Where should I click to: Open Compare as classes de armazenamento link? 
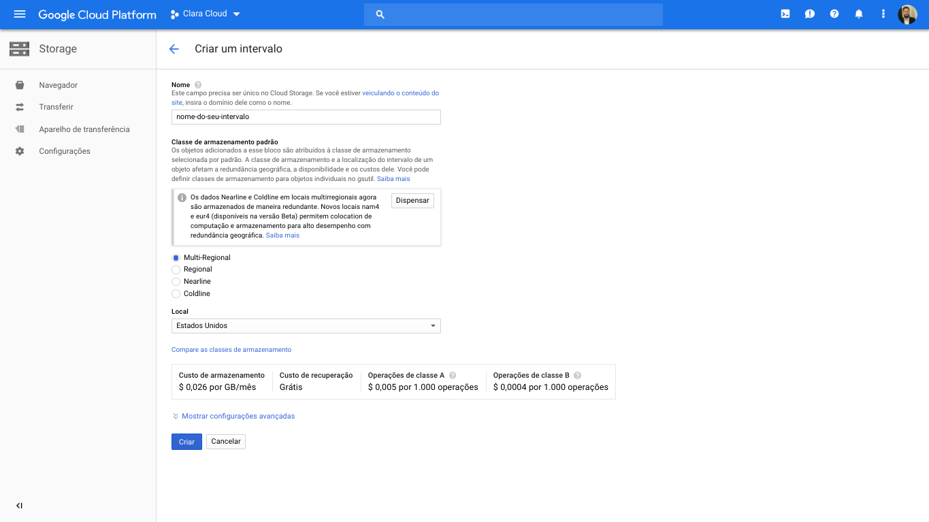pos(231,350)
